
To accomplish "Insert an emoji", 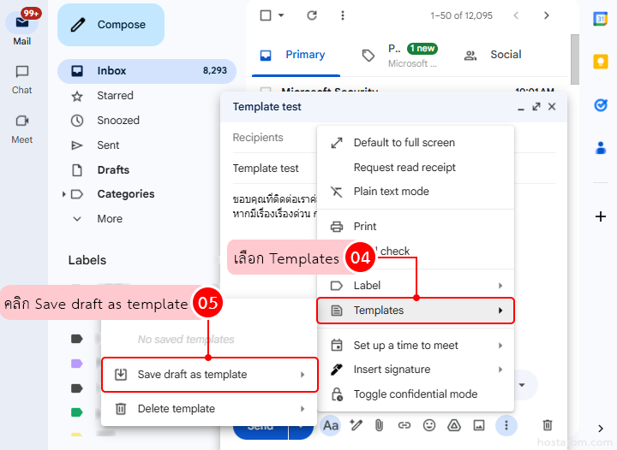I will coord(429,425).
